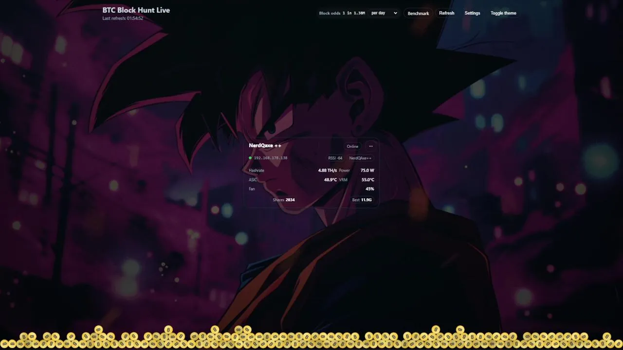Click the Shares 2834 count

point(284,200)
